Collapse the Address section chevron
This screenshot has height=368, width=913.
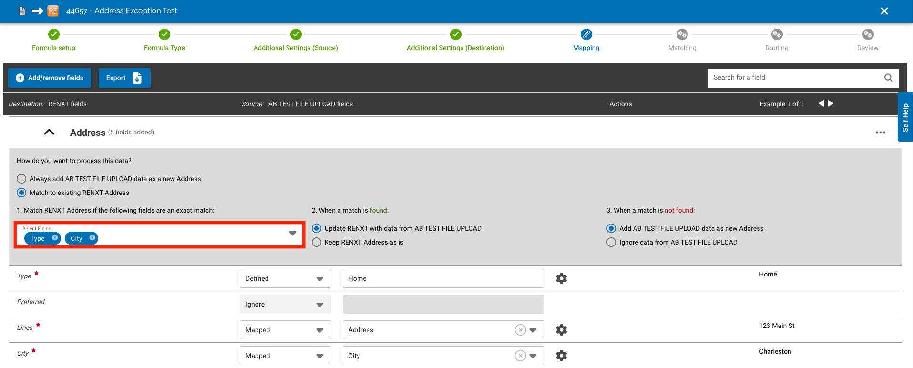point(49,132)
